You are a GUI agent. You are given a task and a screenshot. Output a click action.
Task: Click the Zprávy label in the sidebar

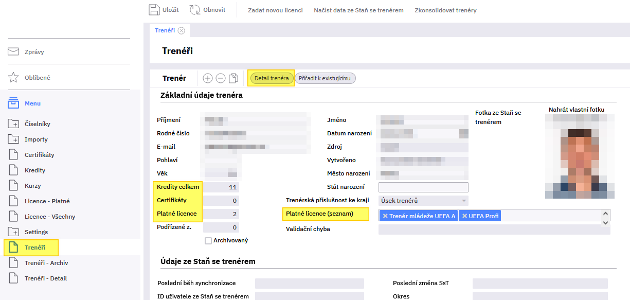coord(34,52)
